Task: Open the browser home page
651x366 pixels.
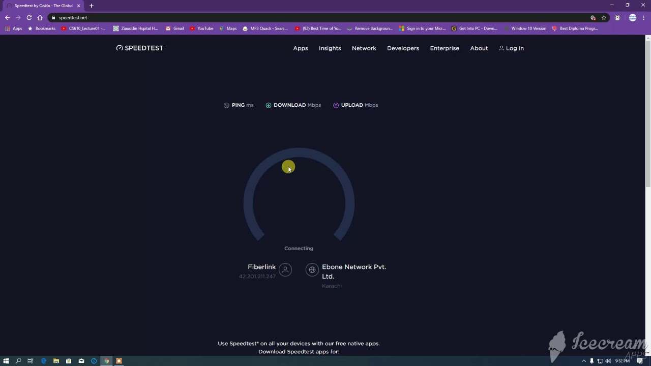Action: tap(40, 17)
